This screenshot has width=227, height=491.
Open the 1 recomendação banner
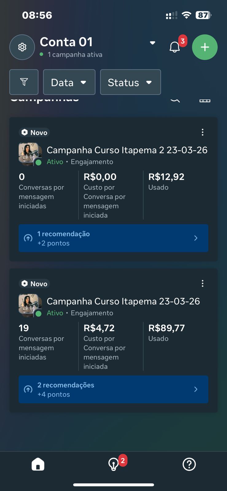(x=113, y=238)
